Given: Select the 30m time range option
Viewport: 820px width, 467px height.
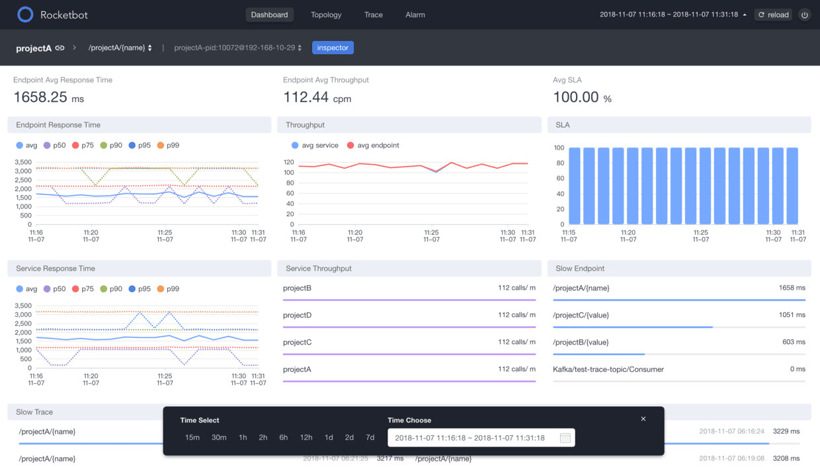Looking at the screenshot, I should tap(219, 437).
